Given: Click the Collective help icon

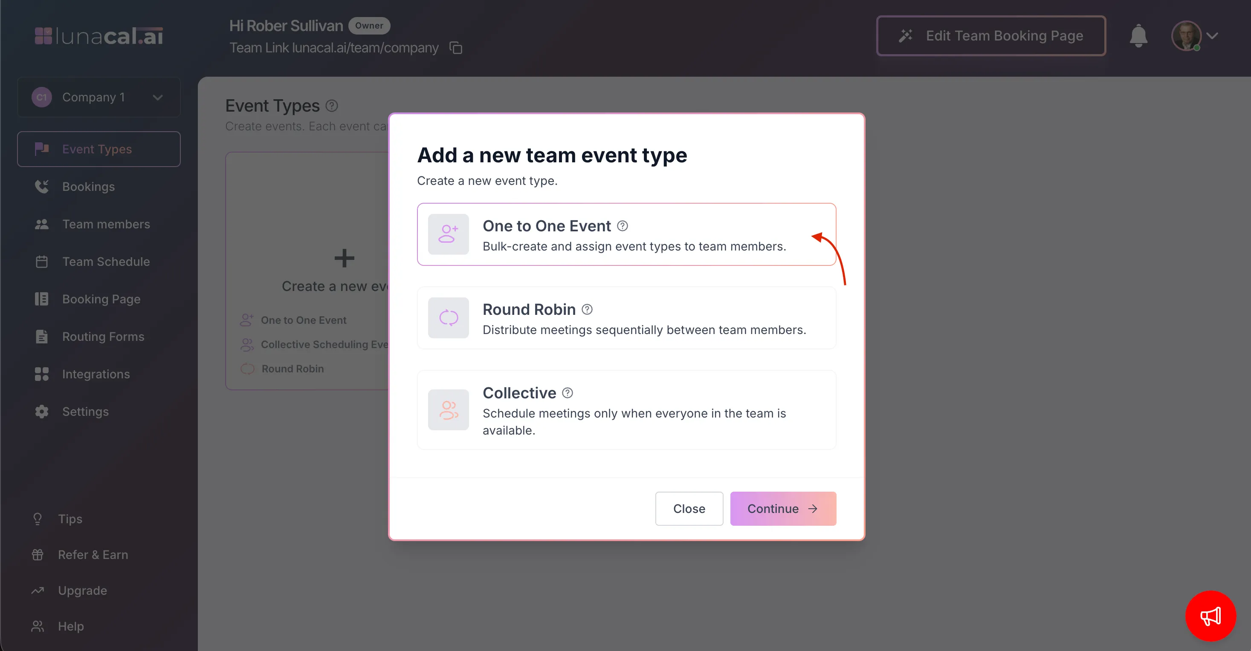Looking at the screenshot, I should 568,392.
